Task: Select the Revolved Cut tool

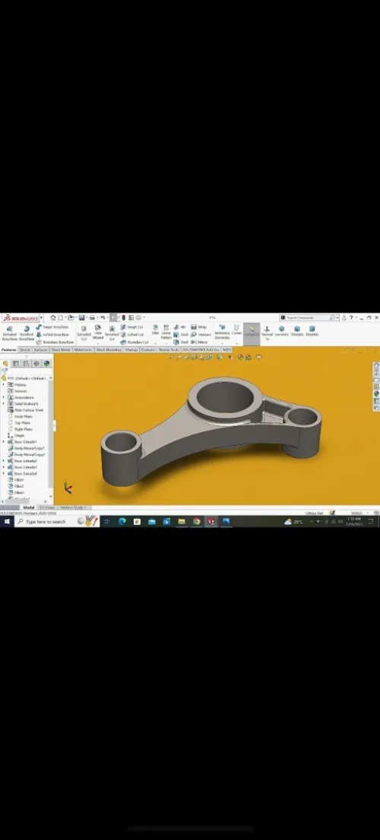Action: pos(112,333)
